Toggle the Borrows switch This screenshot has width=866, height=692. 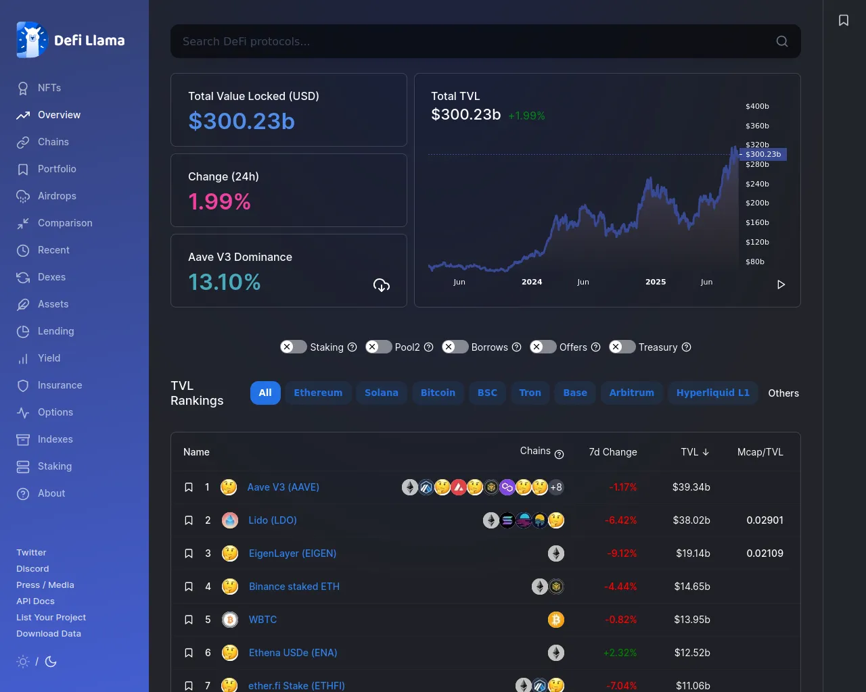(455, 347)
